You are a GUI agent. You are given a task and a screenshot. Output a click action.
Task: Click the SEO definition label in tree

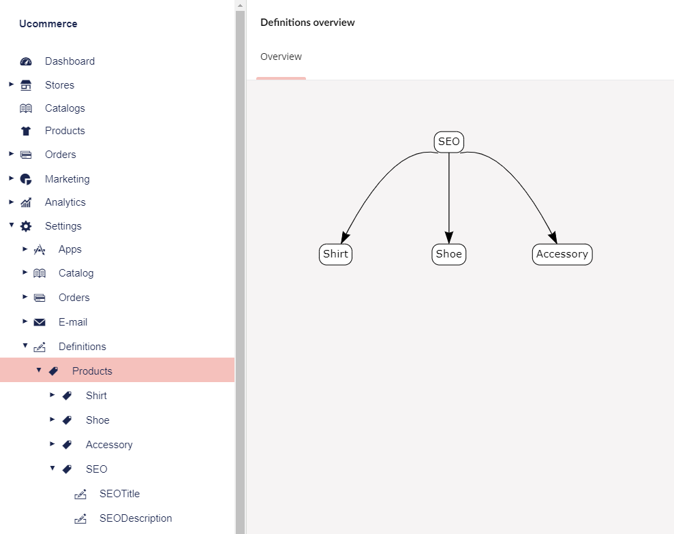96,469
